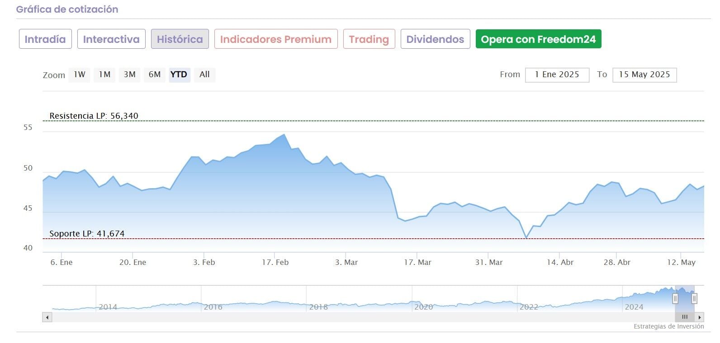
Task: Click the scrollbar right arrow button
Action: [700, 317]
